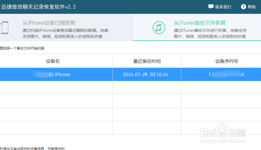Switch to 从iPhone设备扫描恢复 tab
Screen dimensions: 261x150
click(x=66, y=27)
